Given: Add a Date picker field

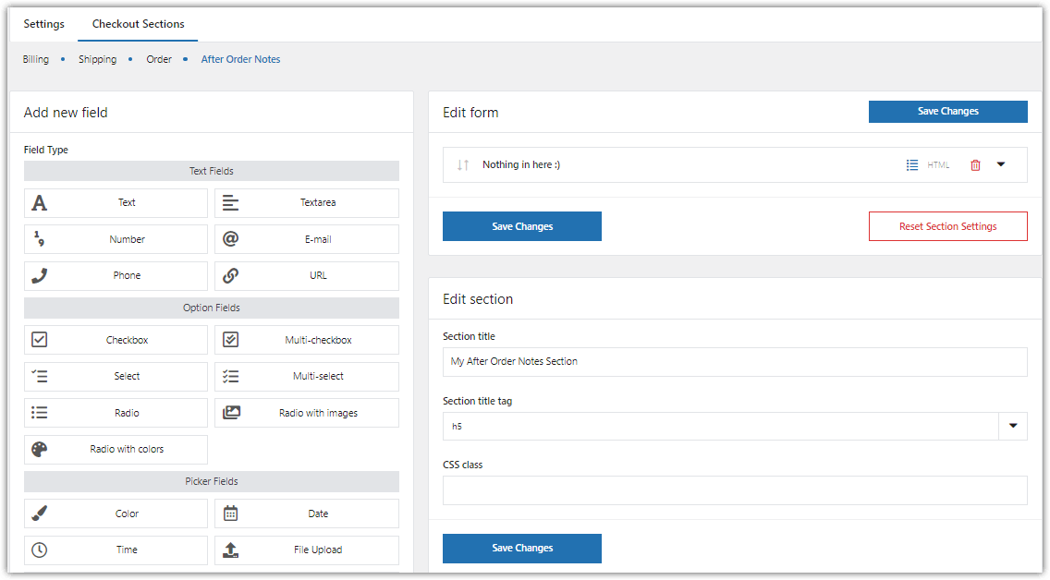Looking at the screenshot, I should click(x=307, y=514).
